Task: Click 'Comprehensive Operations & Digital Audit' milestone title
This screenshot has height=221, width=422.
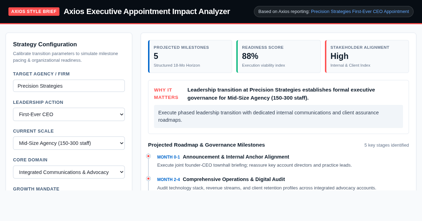Action: (x=234, y=179)
